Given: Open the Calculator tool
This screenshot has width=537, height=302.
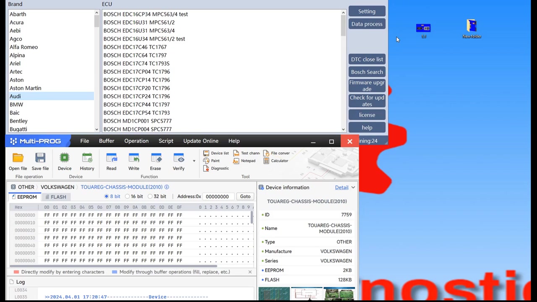Looking at the screenshot, I should [276, 161].
